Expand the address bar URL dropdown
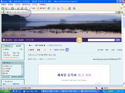 coord(116,12)
